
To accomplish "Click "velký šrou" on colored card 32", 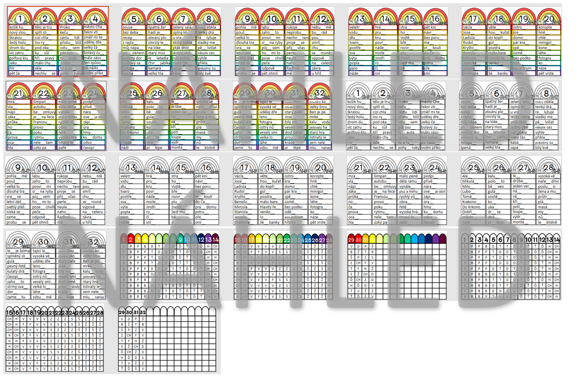I will [318, 107].
